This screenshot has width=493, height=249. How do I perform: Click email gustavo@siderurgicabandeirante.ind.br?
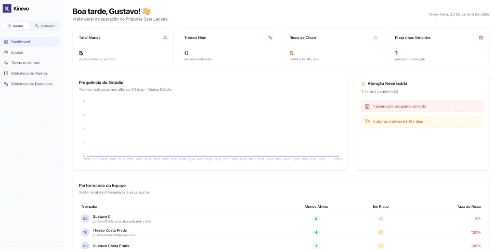pos(122,222)
